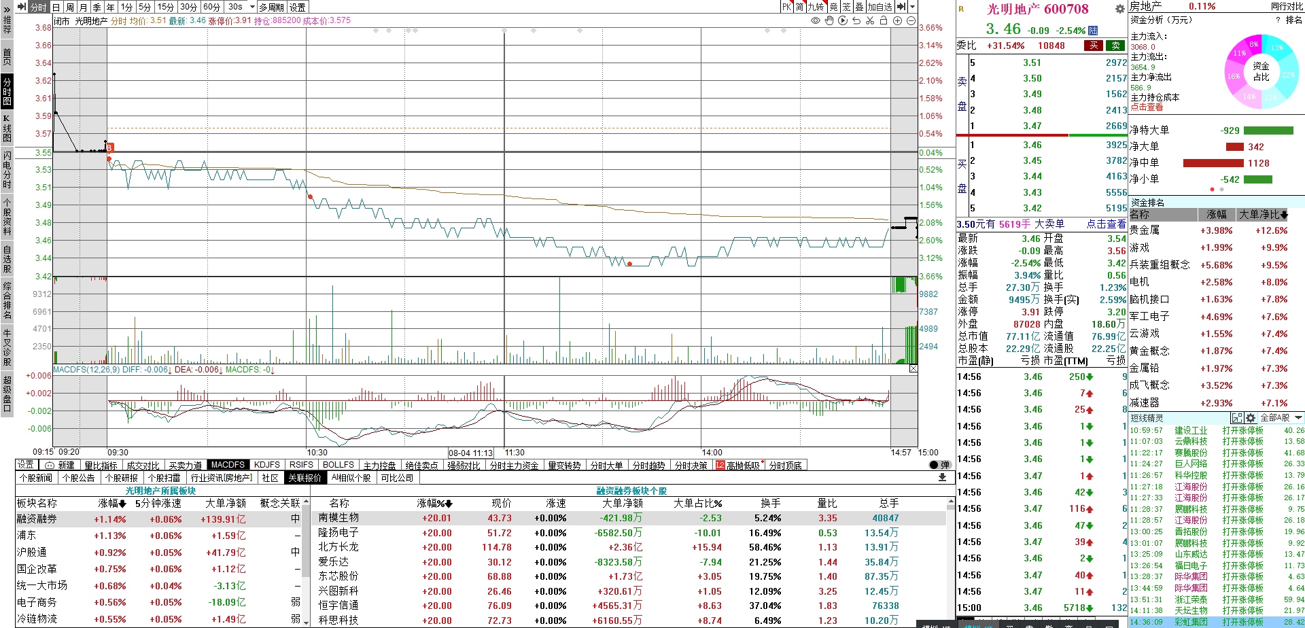Click the 九转 indicator button
The image size is (1305, 628).
click(x=816, y=7)
